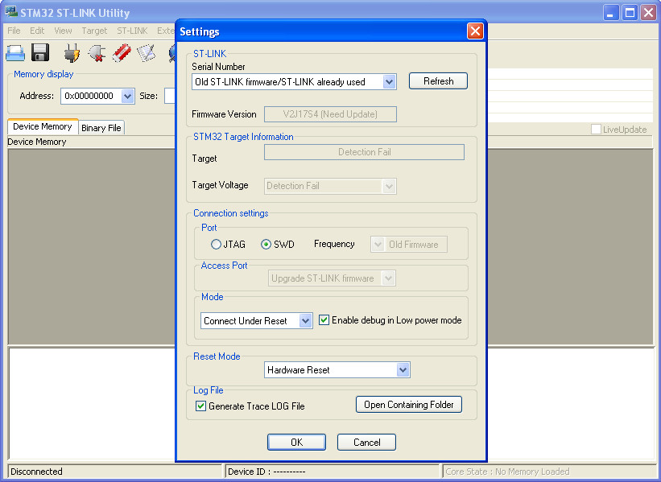Open the Connect Under Reset mode dropdown

point(306,321)
